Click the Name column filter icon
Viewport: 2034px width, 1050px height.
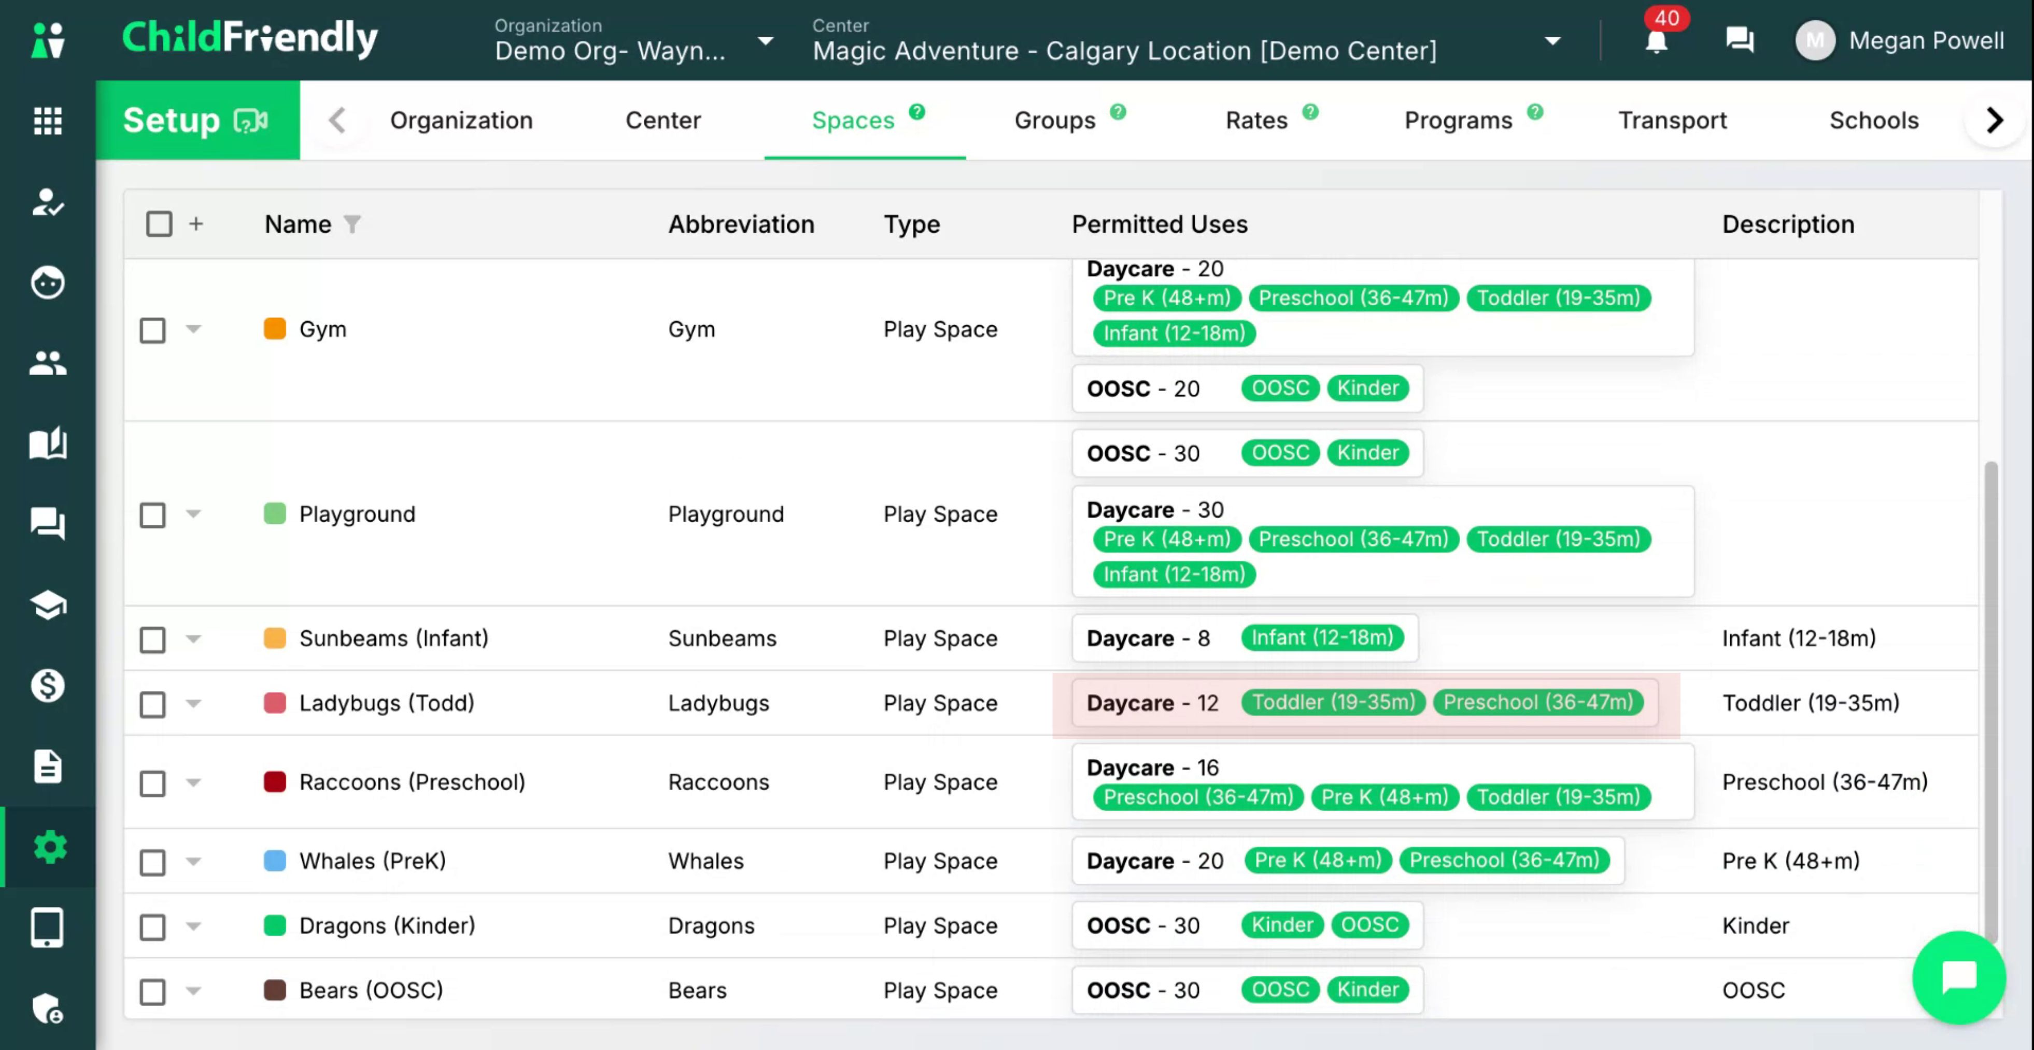point(352,225)
